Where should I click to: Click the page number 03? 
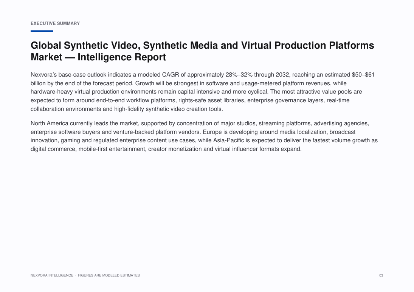pyautogui.click(x=381, y=275)
